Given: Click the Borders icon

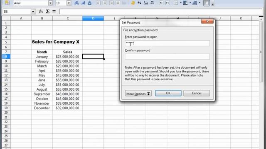Looking at the screenshot, I should 176,3.
